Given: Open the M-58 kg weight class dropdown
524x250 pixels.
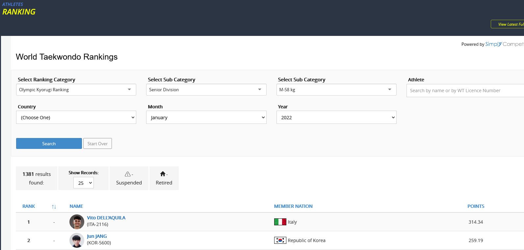Looking at the screenshot, I should coord(336,90).
